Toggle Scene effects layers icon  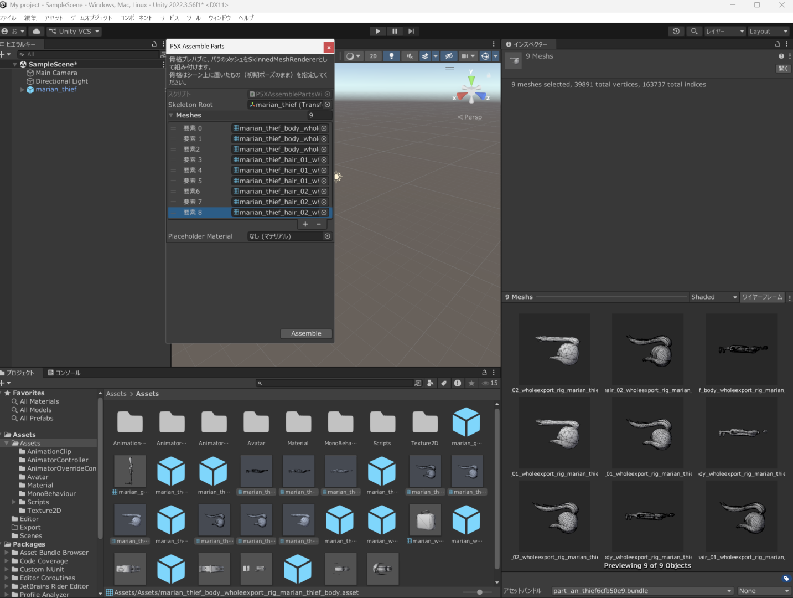[425, 56]
